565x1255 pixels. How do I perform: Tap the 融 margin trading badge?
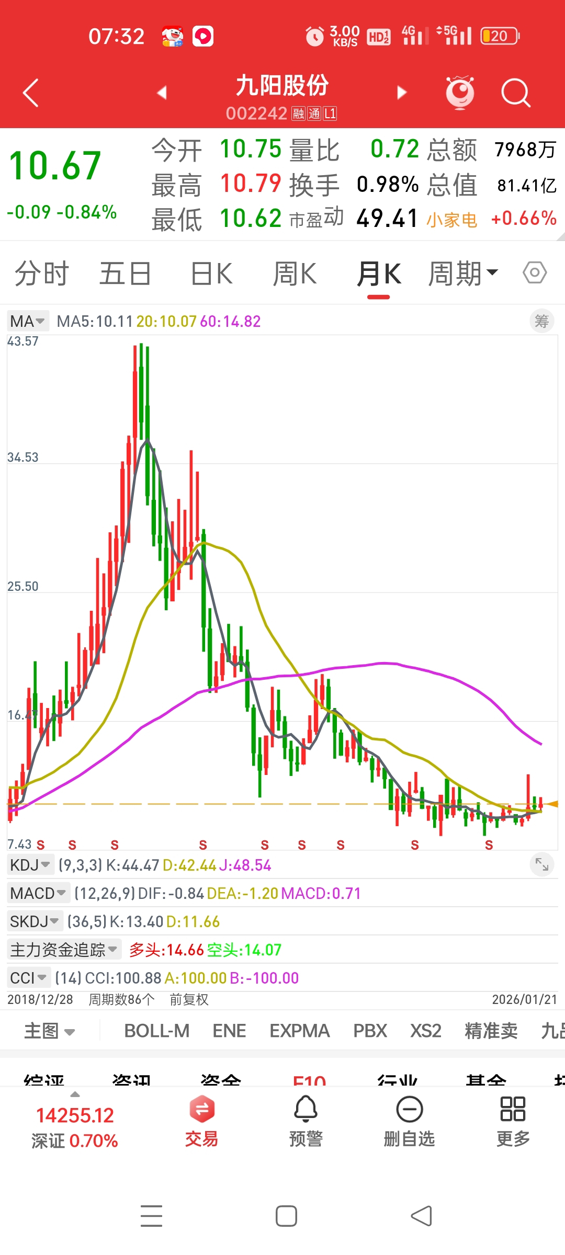tap(298, 113)
